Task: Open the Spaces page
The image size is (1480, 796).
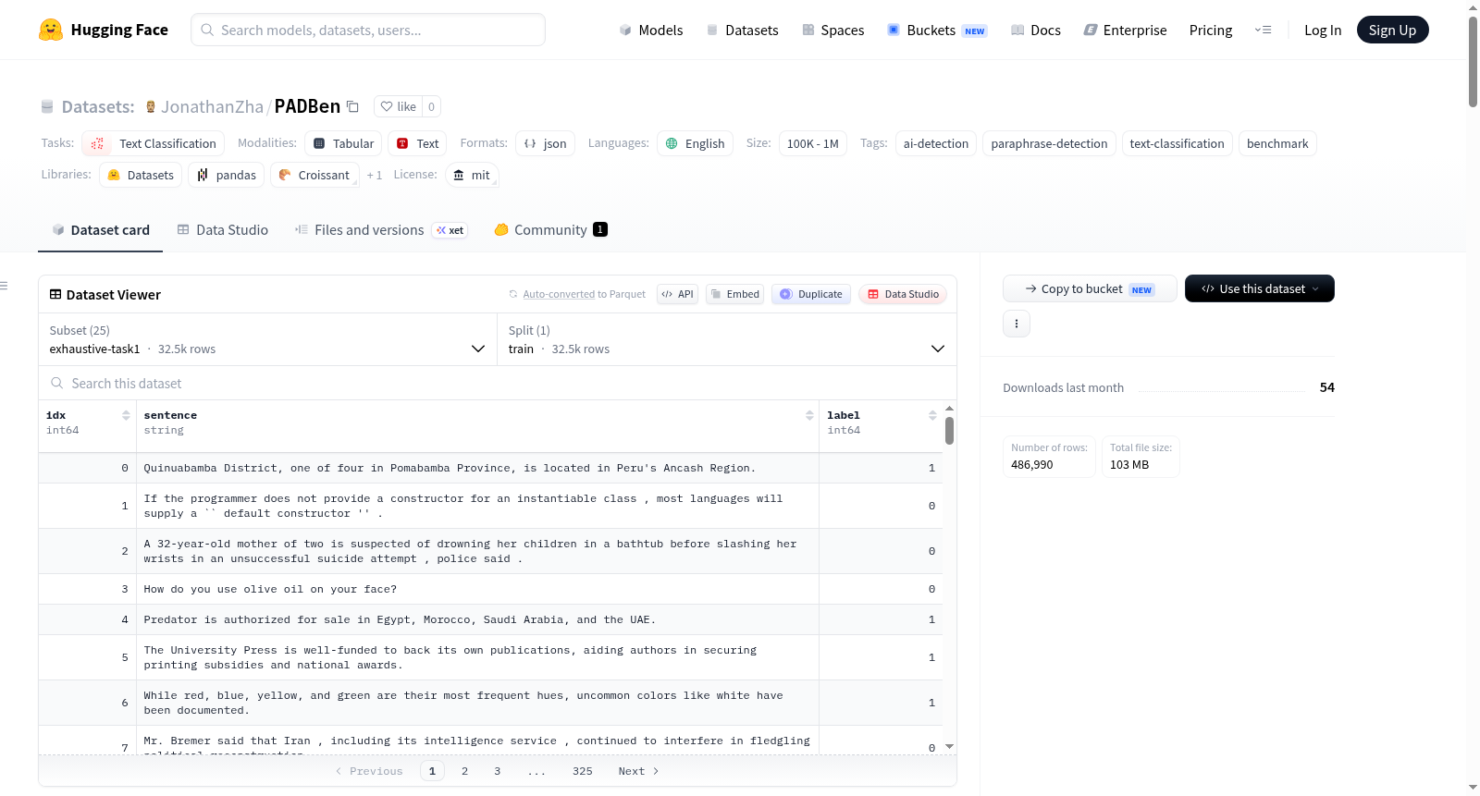Action: 832,30
